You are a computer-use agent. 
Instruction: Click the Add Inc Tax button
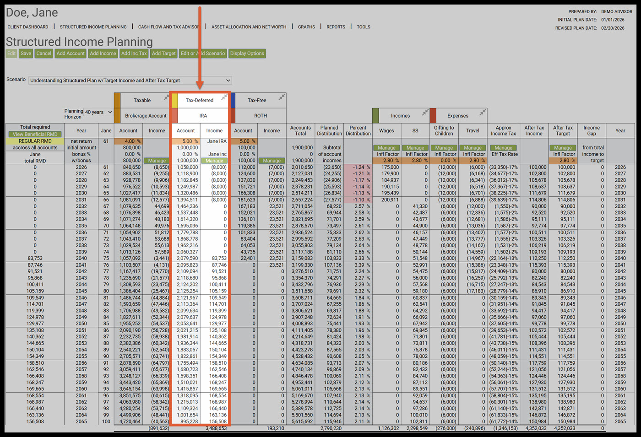[x=134, y=54]
